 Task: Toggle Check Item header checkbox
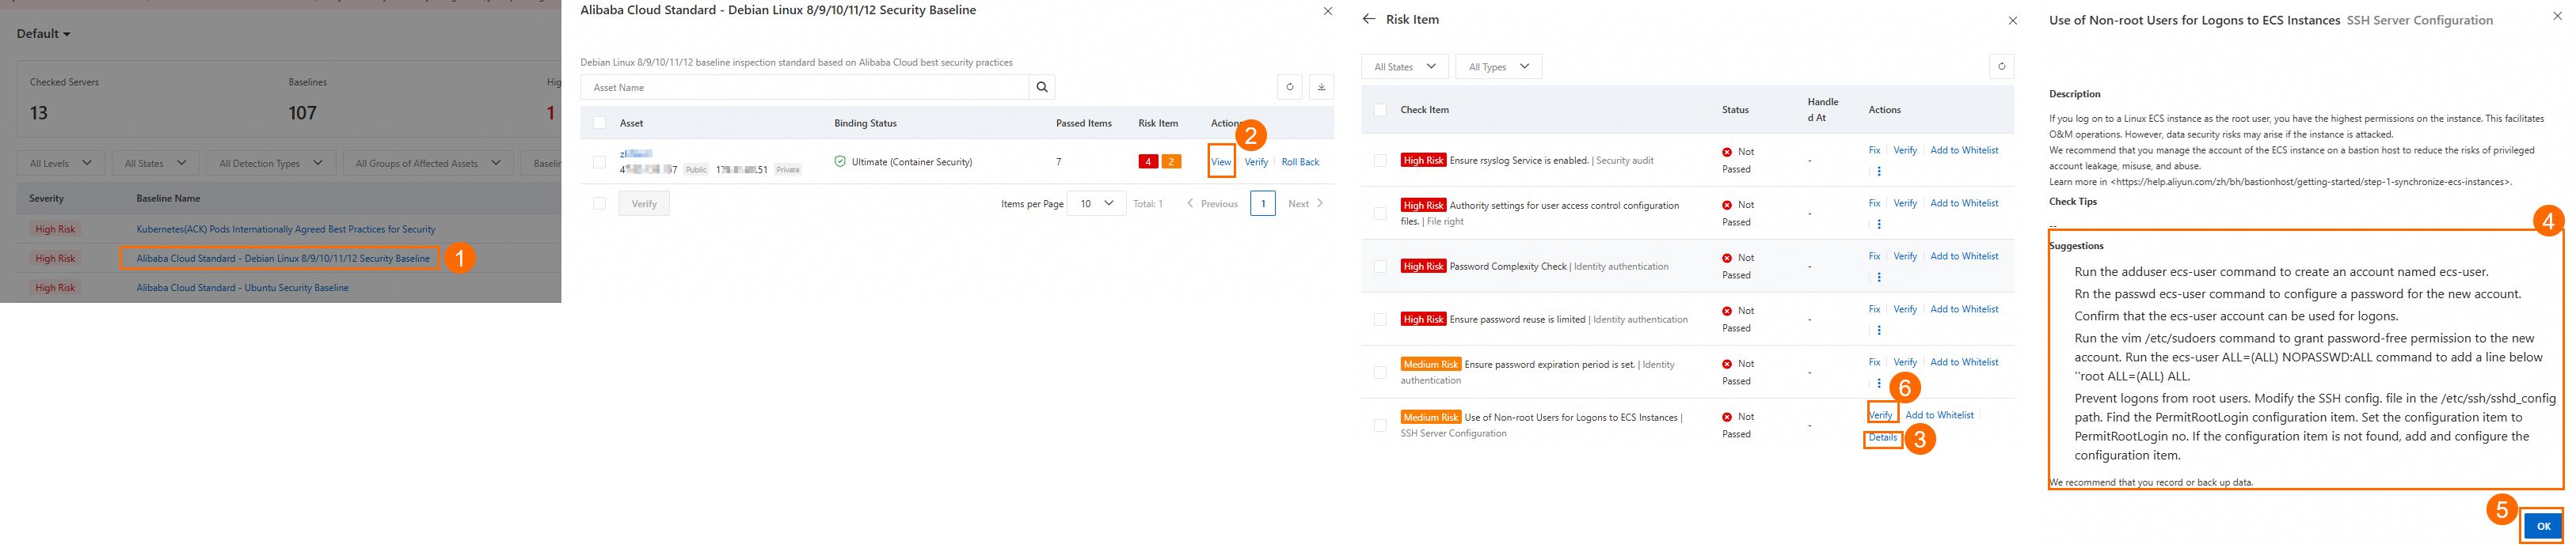pyautogui.click(x=1380, y=110)
